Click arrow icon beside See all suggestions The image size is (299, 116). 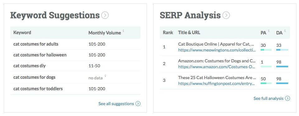click(138, 104)
